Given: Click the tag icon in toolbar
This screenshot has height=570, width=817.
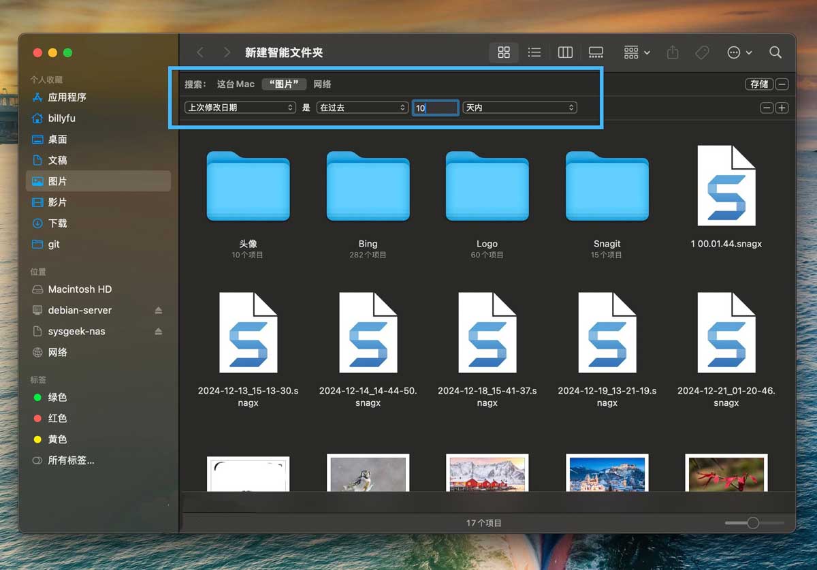Looking at the screenshot, I should tap(702, 52).
